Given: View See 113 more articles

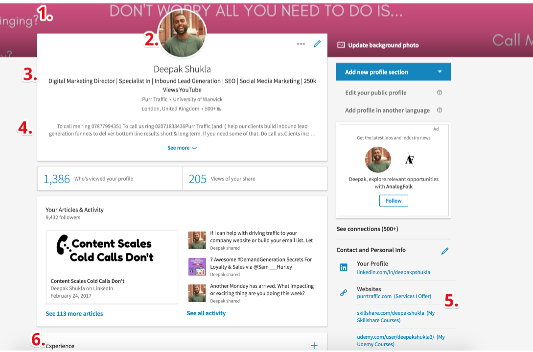Looking at the screenshot, I should 74,313.
